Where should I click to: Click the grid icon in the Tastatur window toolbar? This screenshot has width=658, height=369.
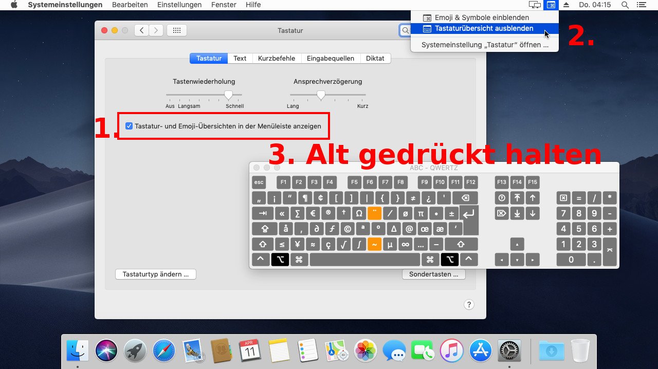(176, 30)
